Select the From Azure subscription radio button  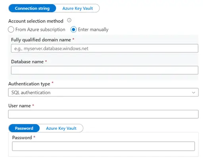pos(11,29)
